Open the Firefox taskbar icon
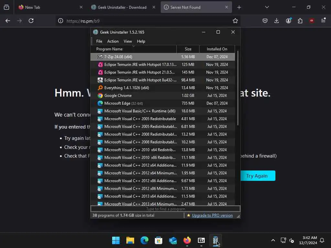331x248 pixels. (187, 240)
